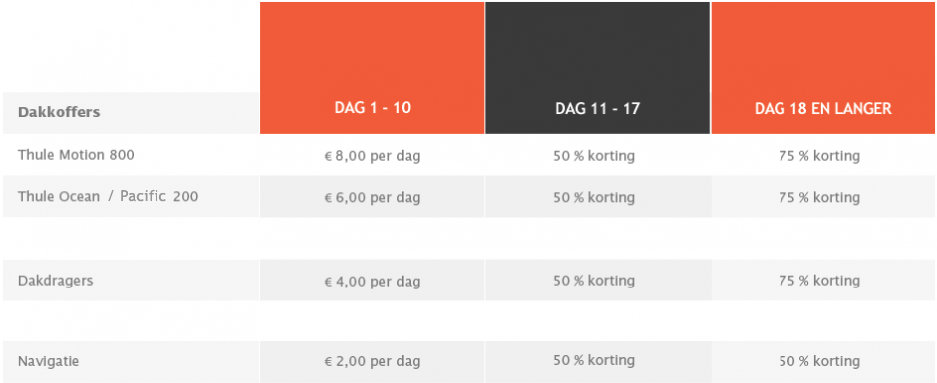
Task: Click the Dakkoffers category label
Action: click(x=59, y=112)
